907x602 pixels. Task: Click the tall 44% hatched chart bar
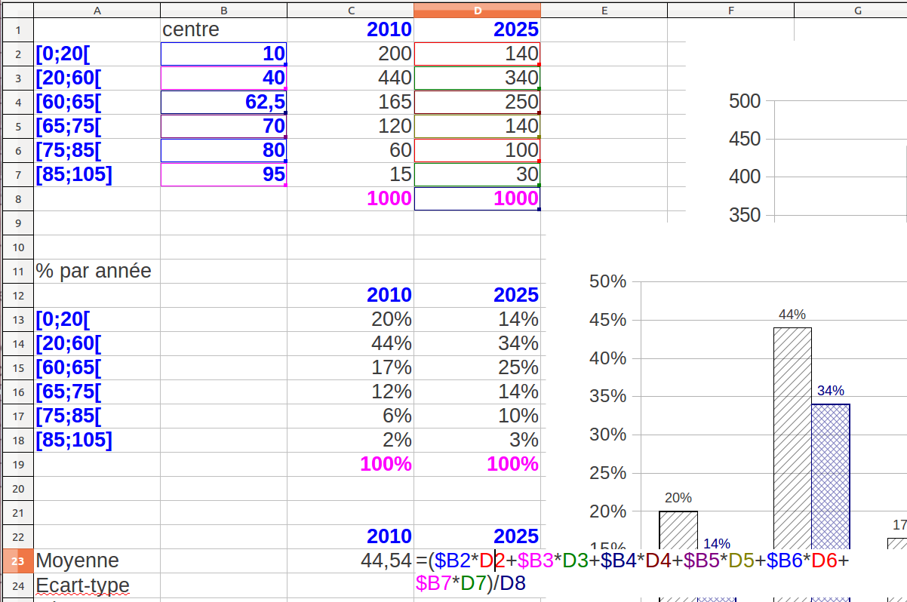[792, 438]
